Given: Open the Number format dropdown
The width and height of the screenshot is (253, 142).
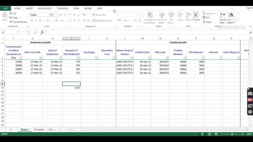Looking at the screenshot, I should (140, 15).
